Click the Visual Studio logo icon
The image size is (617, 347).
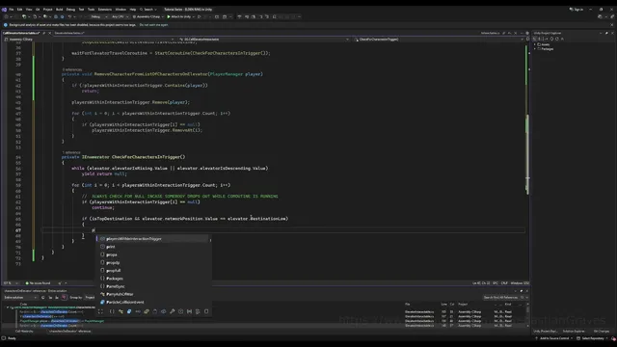tap(4, 9)
